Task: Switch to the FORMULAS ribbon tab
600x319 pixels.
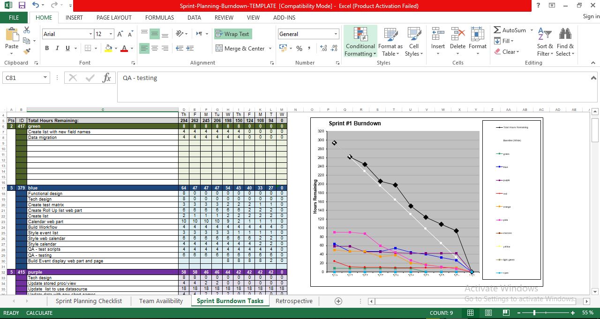Action: 159,17
